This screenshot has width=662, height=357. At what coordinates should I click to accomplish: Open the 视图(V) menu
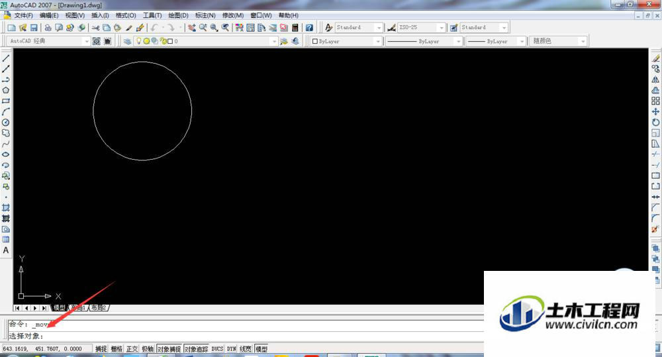(75, 15)
